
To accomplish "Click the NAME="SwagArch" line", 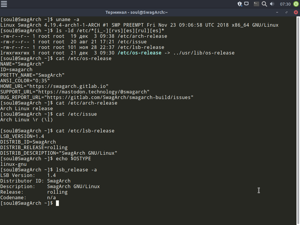I will click(x=22, y=64).
